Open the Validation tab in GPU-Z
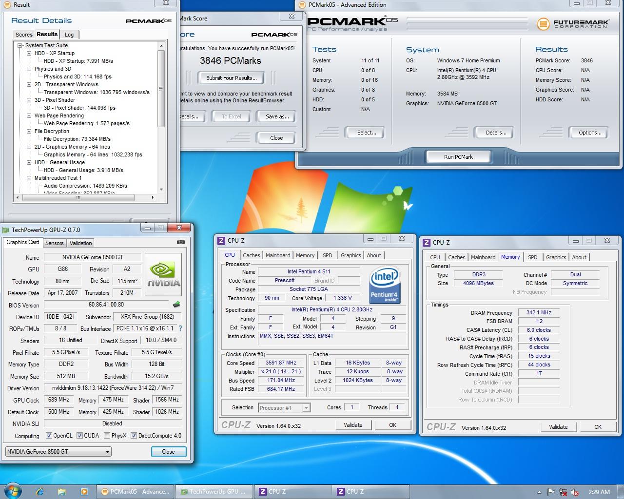The height and width of the screenshot is (499, 624). [80, 243]
